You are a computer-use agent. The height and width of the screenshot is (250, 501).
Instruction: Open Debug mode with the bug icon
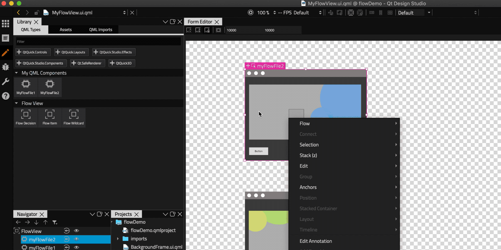point(5,67)
